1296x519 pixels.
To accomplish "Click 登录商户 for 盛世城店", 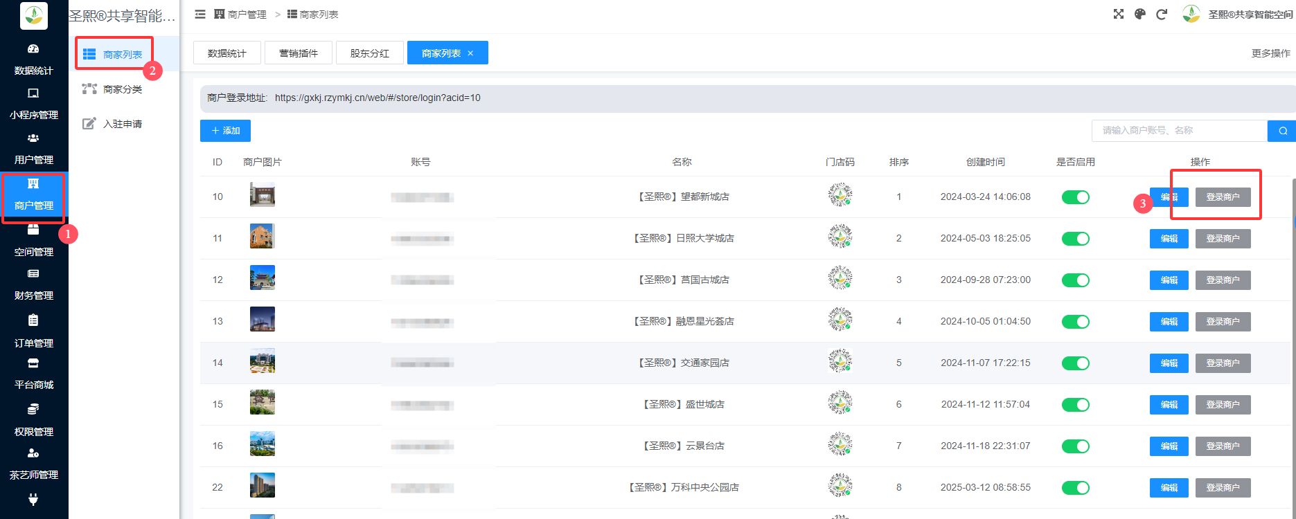I will [1223, 405].
